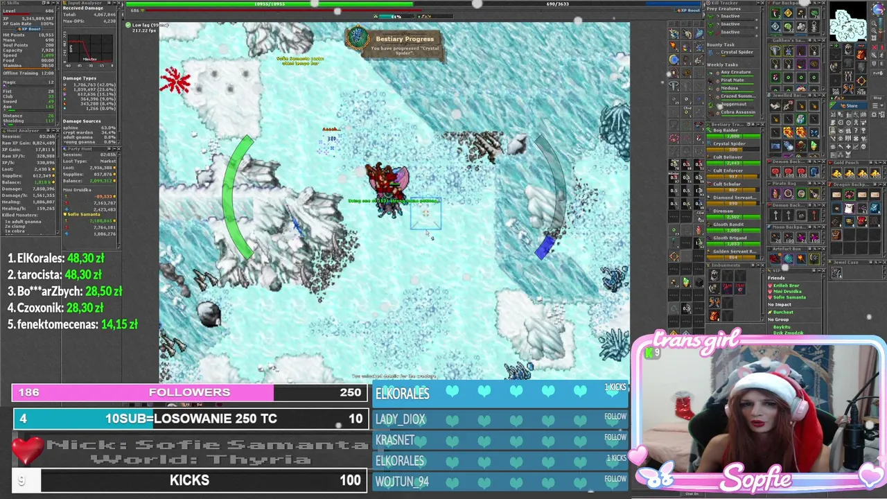The height and width of the screenshot is (499, 887).
Task: Click the skull icon in sidebar grid
Action: [x=863, y=146]
